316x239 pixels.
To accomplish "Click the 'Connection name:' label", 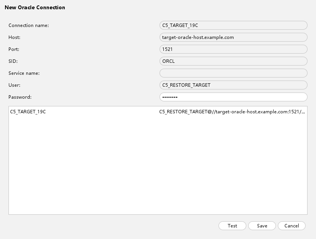I will click(x=29, y=25).
